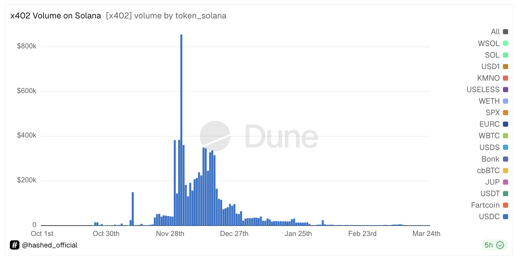520x260 pixels.
Task: Click the JUP pink legend swatch
Action: [x=506, y=182]
